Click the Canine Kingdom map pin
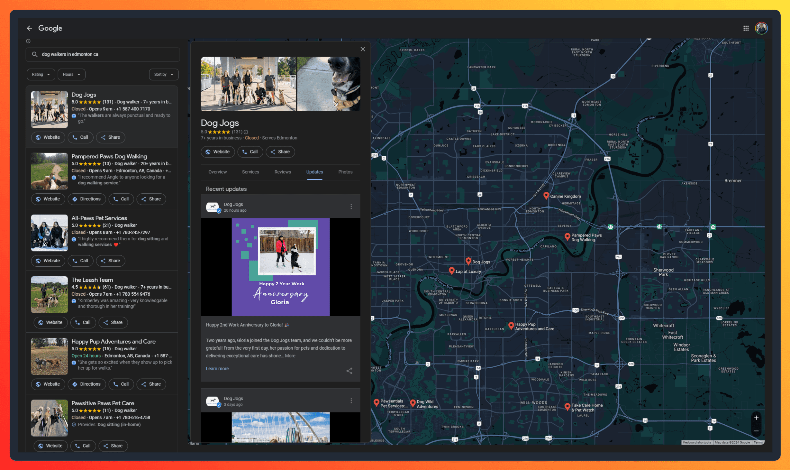The width and height of the screenshot is (790, 470). (546, 196)
